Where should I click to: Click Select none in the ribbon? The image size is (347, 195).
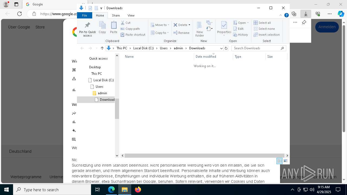pos(264,29)
